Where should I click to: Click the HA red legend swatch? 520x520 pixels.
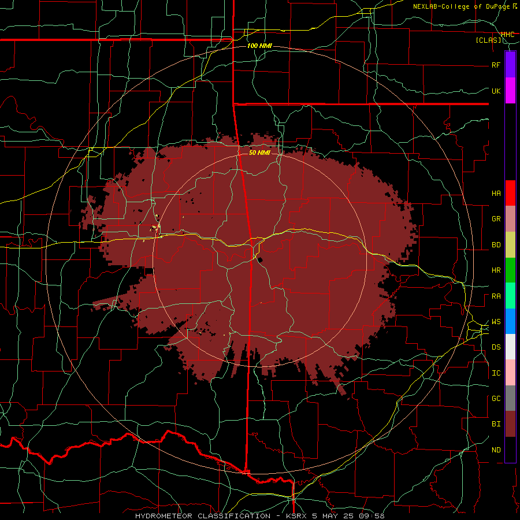tap(510, 193)
